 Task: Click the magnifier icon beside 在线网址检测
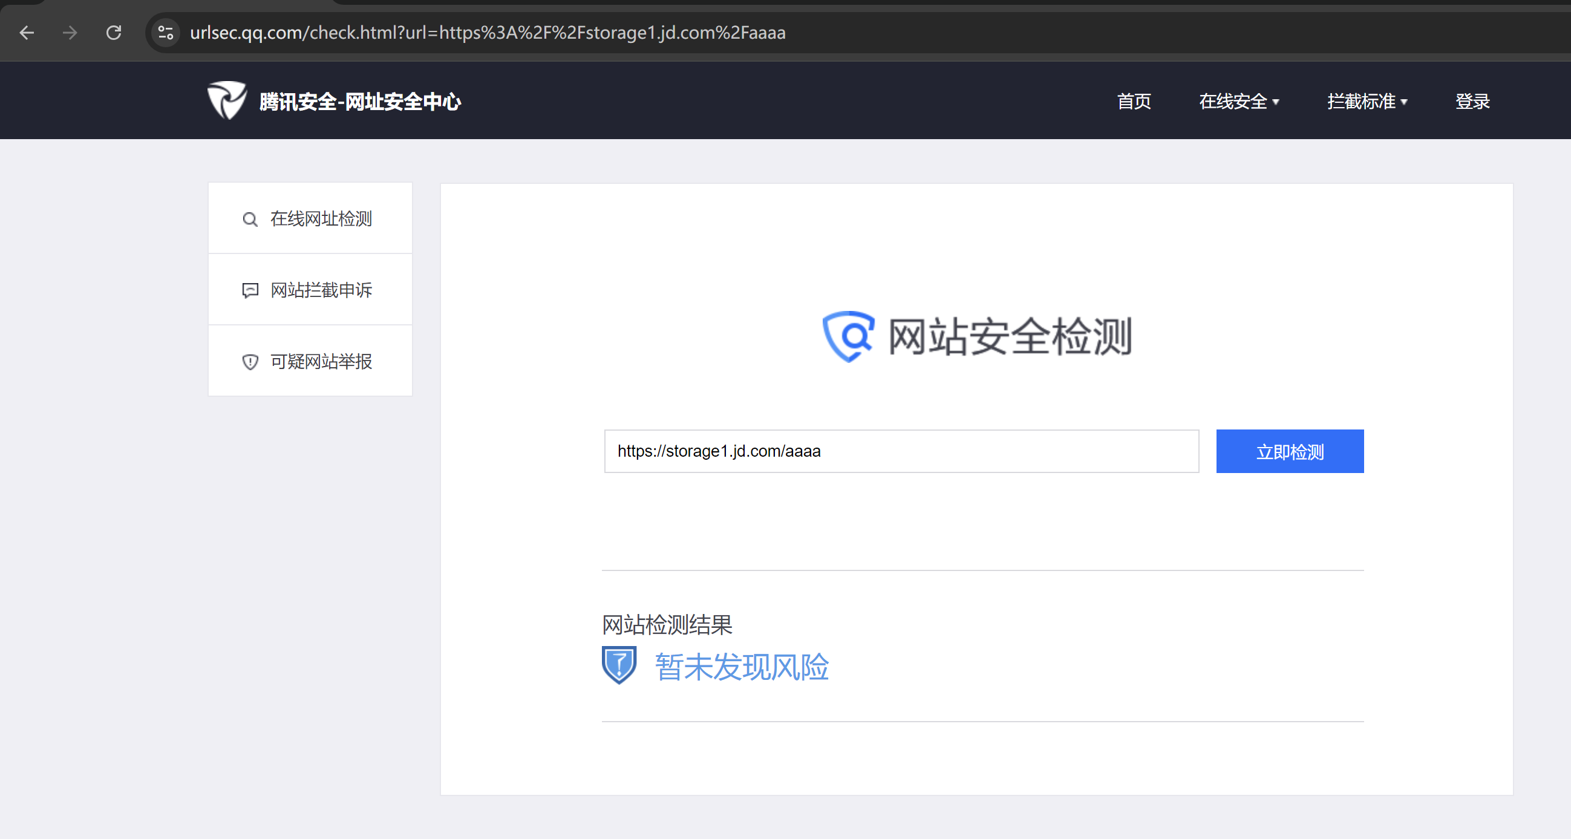[x=249, y=219]
